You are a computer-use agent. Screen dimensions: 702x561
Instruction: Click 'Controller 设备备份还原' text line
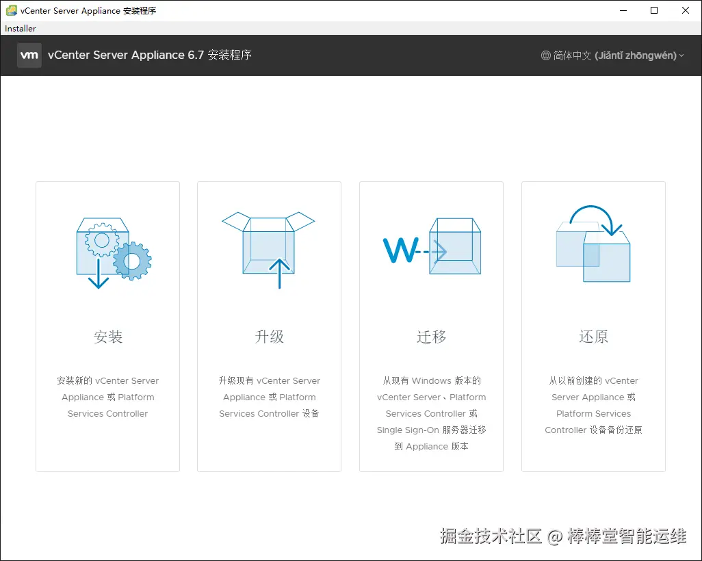point(593,430)
